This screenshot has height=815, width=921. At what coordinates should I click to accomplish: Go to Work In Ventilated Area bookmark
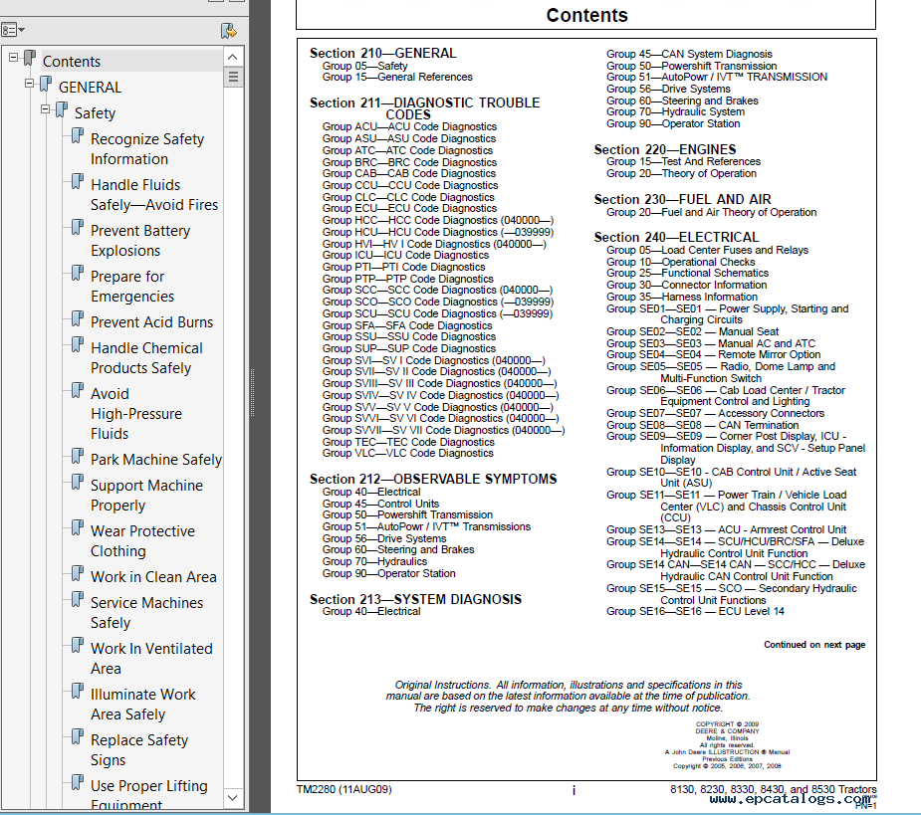point(151,659)
